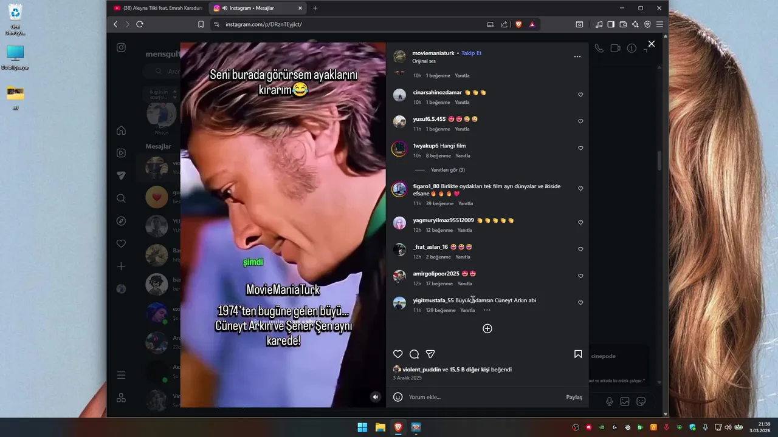Screen dimensions: 778x437
Task: Open Explore compass in the Instagram sidebar
Action: click(x=121, y=221)
